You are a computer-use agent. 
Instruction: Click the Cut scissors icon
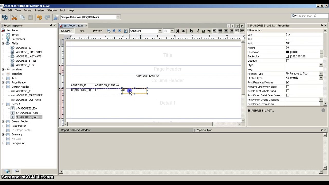tap(14, 17)
